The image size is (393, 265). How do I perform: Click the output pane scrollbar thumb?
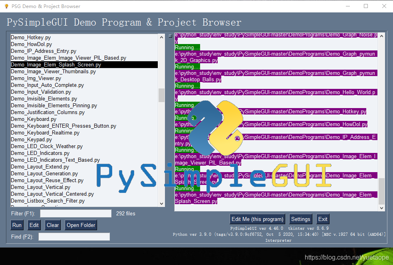pos(381,191)
